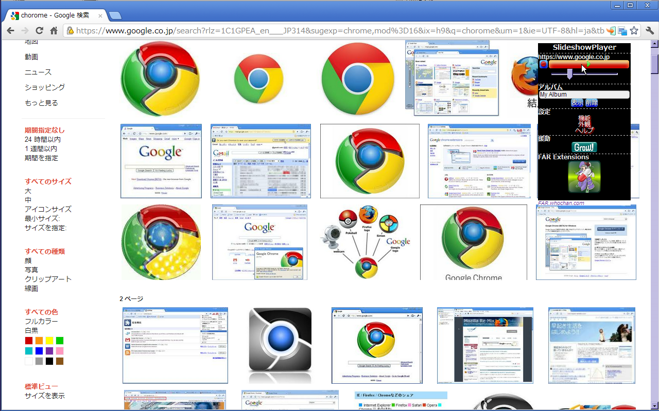This screenshot has height=411, width=659.
Task: Click the address bar URL field
Action: pyautogui.click(x=340, y=31)
